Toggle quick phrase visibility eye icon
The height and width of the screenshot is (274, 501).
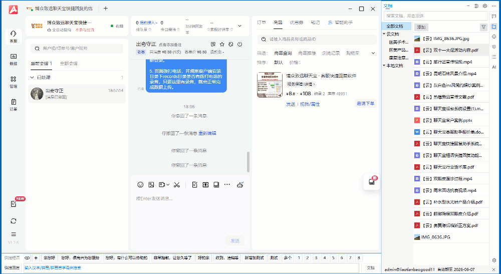[x=27, y=257]
